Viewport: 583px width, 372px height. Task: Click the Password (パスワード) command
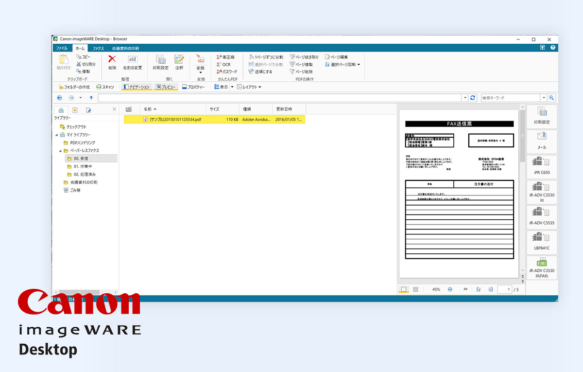tap(227, 71)
